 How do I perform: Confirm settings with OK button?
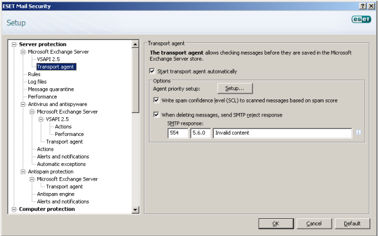pos(276,224)
